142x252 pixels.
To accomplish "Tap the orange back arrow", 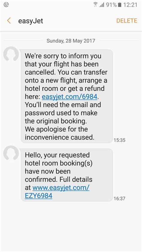I will [9, 21].
